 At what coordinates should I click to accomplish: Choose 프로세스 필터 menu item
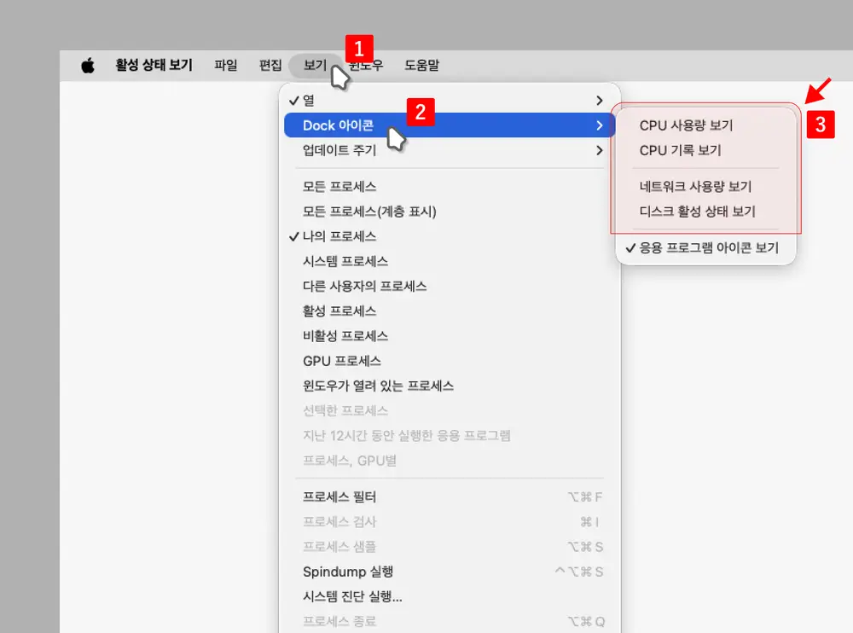click(450, 497)
